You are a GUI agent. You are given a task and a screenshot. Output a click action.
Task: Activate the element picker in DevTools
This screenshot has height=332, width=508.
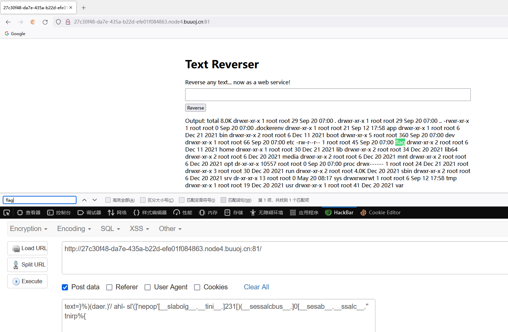[x=6, y=212]
